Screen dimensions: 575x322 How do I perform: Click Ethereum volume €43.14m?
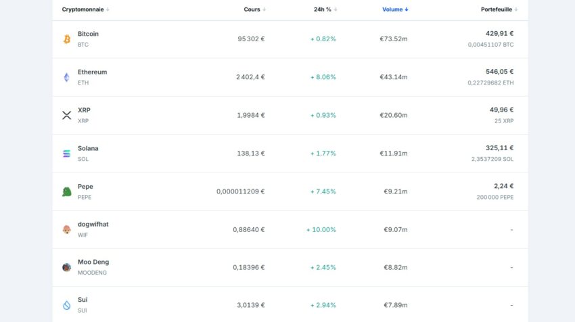click(x=394, y=77)
